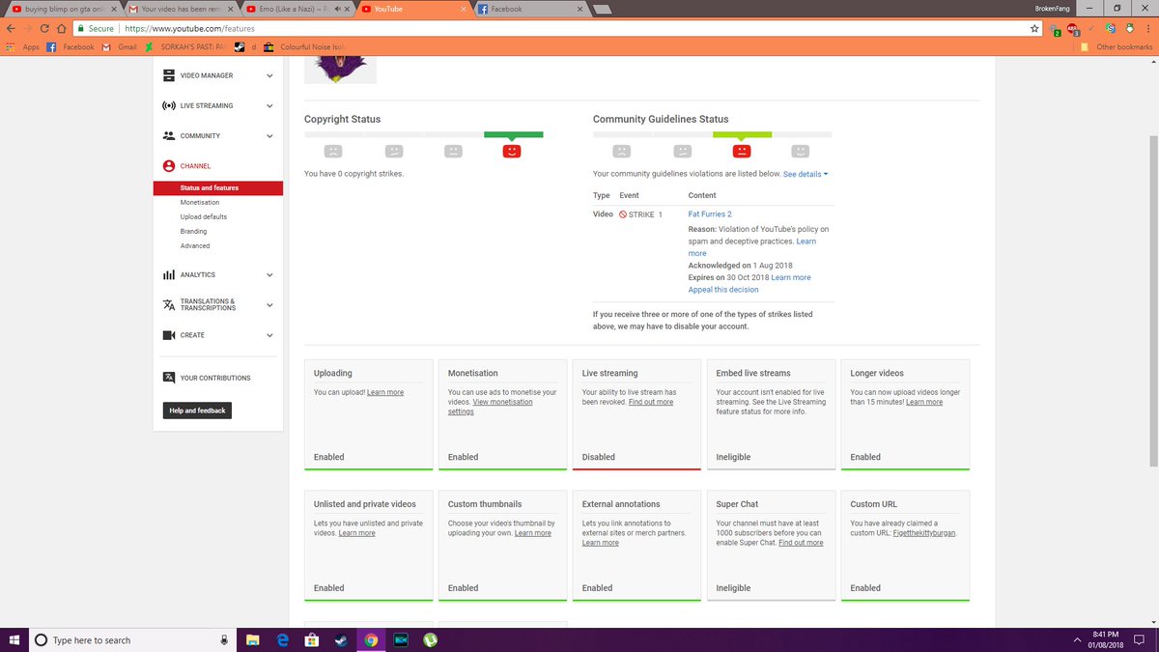1159x652 pixels.
Task: Expand the Translations & Transcriptions chevron
Action: click(x=269, y=304)
